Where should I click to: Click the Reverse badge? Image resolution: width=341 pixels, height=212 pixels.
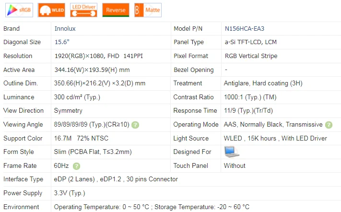coord(116,10)
